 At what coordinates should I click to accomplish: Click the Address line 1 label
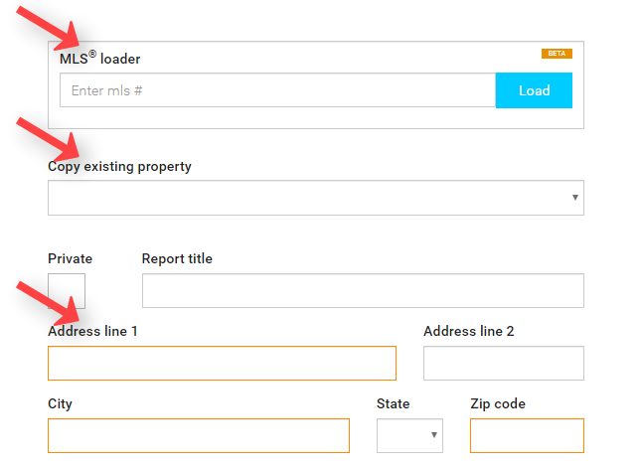[x=92, y=331]
